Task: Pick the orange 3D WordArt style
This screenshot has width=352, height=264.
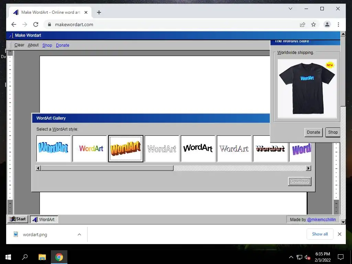Action: [x=126, y=148]
